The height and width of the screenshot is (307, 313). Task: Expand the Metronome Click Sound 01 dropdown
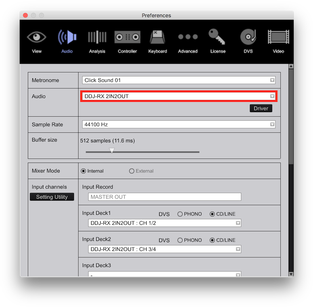[179, 80]
